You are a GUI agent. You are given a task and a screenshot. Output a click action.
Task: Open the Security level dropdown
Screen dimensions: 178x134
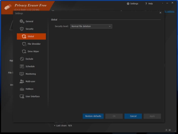[91, 26]
